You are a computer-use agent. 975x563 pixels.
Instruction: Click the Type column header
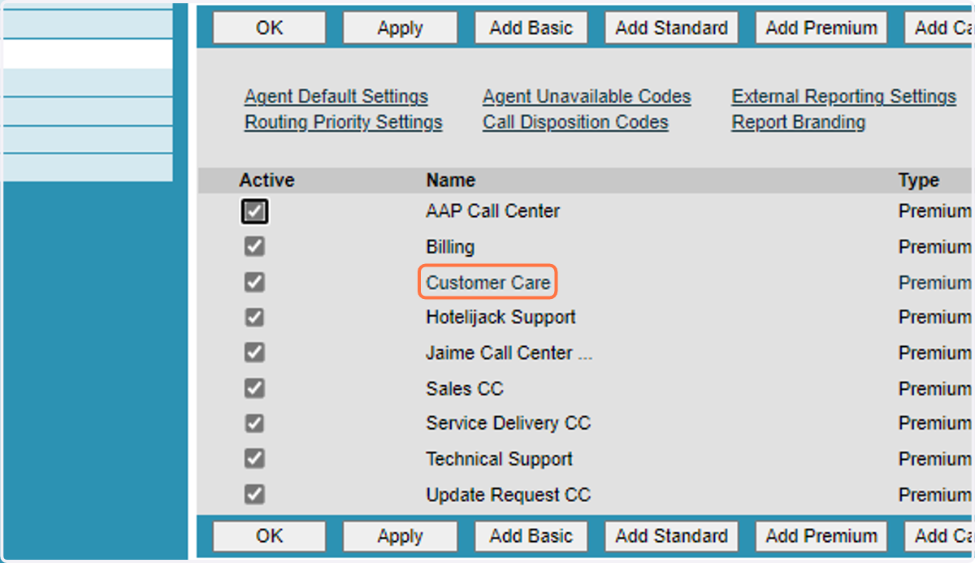(x=919, y=180)
